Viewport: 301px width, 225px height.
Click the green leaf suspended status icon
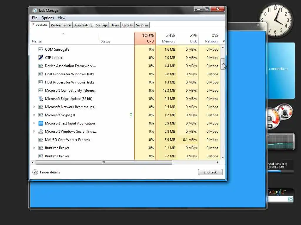131,115
